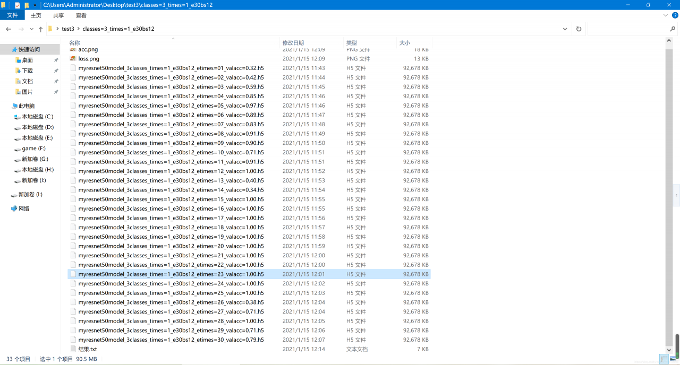
Task: Click the Up one level arrow
Action: 40,29
